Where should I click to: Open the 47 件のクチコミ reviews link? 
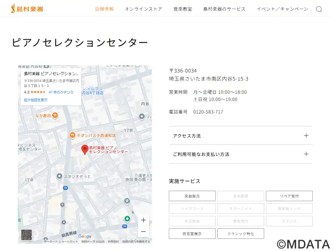[61, 92]
